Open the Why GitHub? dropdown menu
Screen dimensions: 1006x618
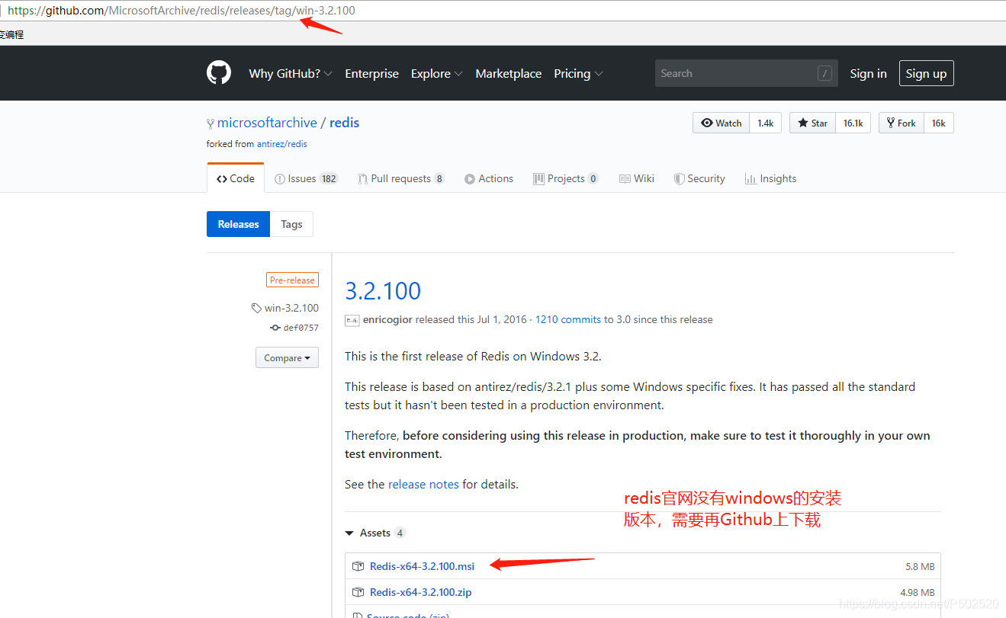tap(290, 73)
